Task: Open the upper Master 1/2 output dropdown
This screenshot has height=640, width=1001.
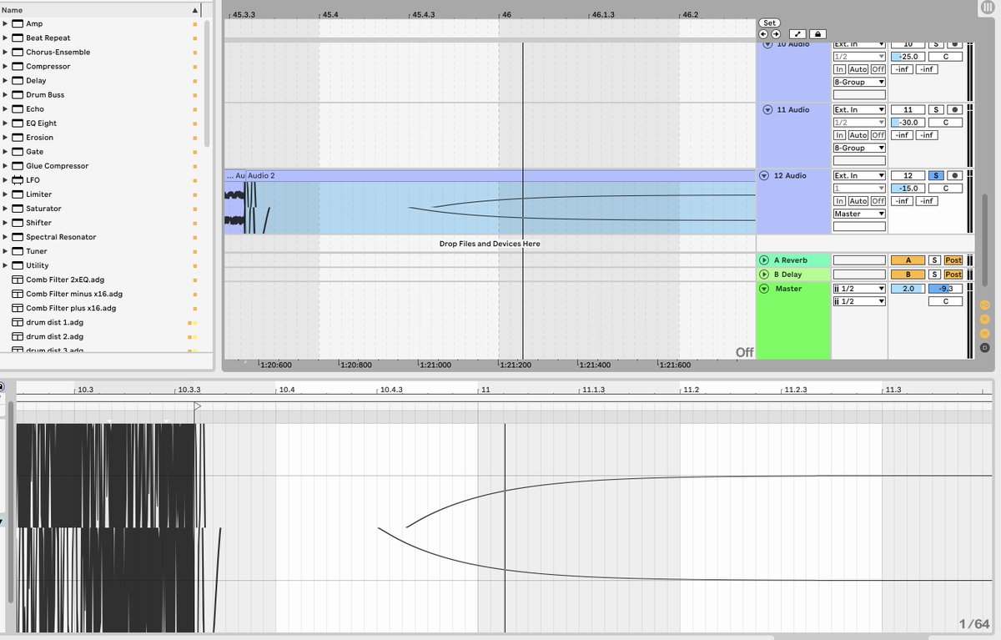Action: (x=859, y=289)
